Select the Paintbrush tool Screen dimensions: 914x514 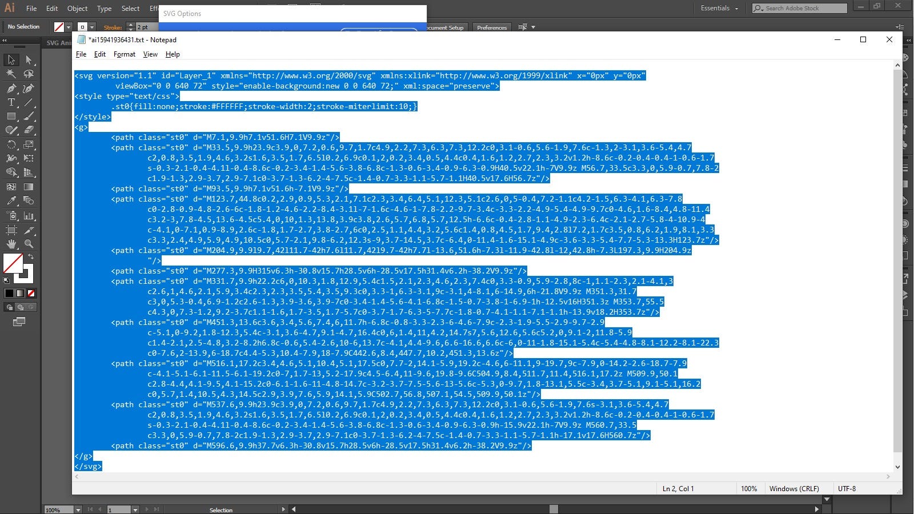pyautogui.click(x=29, y=116)
